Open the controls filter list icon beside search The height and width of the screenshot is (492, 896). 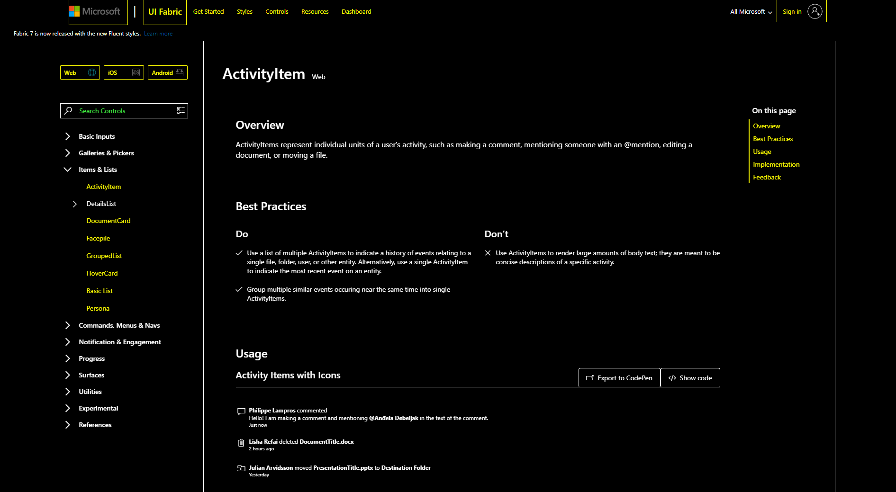[x=181, y=110]
